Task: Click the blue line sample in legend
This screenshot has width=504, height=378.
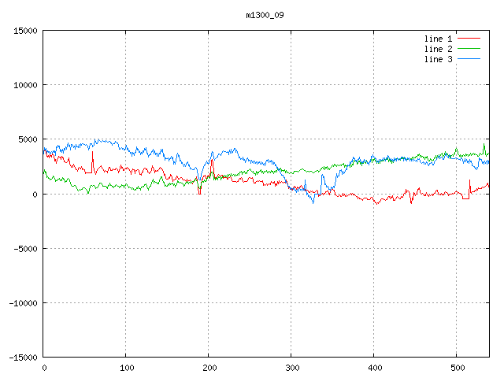Action: (x=469, y=59)
